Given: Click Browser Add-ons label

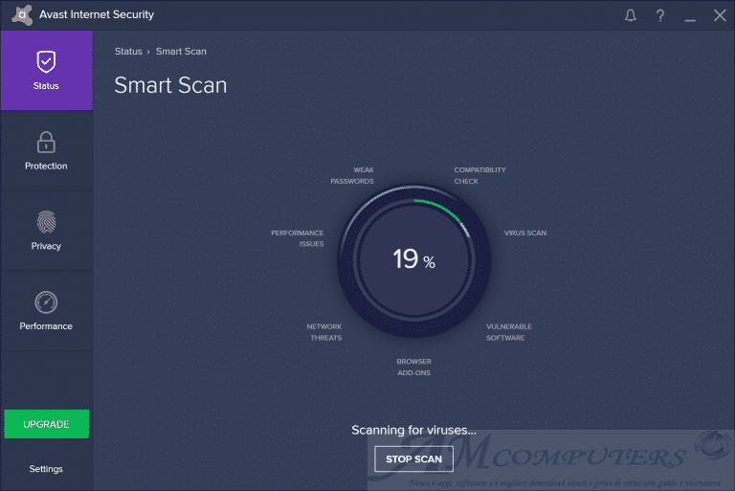Looking at the screenshot, I should pyautogui.click(x=413, y=368).
